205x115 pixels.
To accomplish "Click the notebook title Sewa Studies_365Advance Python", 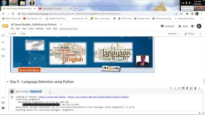I will coord(36,25).
